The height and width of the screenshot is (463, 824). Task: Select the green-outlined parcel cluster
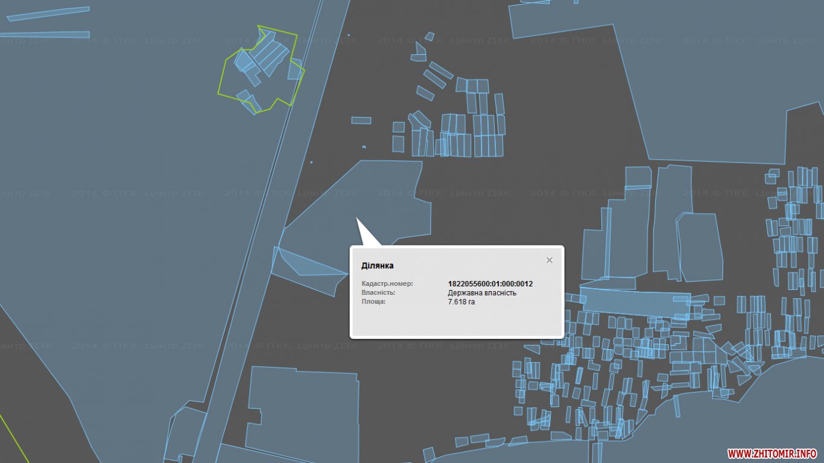click(260, 69)
